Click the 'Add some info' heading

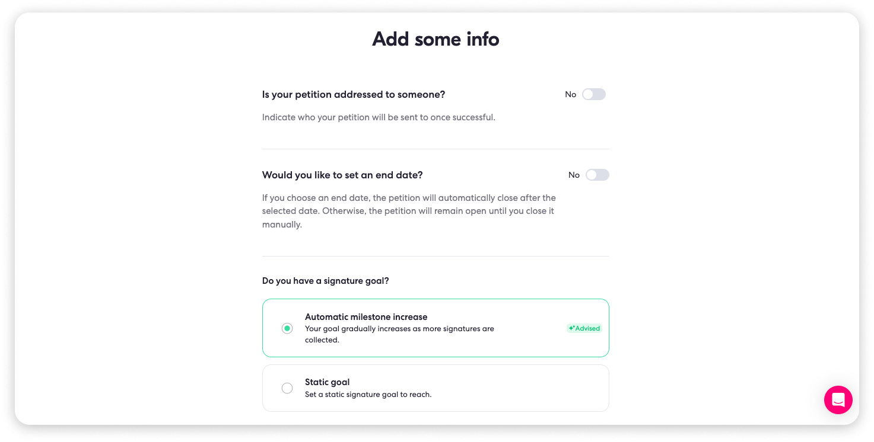click(436, 39)
